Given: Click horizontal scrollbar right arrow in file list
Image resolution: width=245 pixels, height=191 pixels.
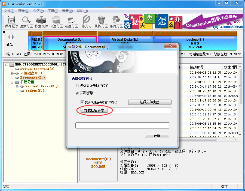Looking at the screenshot, I should [235, 139].
